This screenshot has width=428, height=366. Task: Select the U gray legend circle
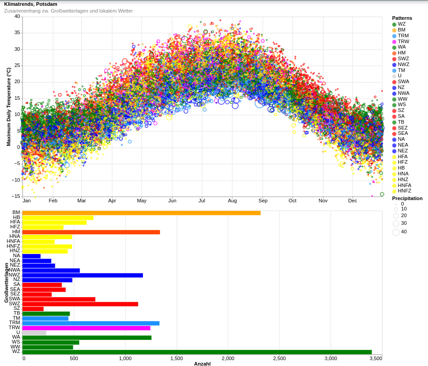point(394,76)
